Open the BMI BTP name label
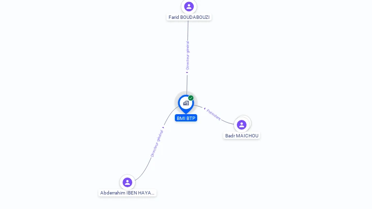The height and width of the screenshot is (209, 372). [x=186, y=118]
